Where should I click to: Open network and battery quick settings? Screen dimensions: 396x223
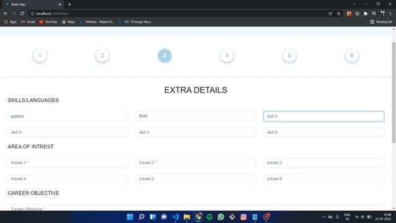coord(363,217)
